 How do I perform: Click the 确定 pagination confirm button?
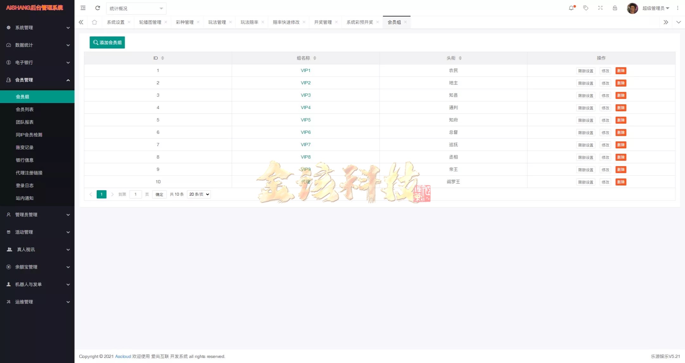tap(159, 194)
